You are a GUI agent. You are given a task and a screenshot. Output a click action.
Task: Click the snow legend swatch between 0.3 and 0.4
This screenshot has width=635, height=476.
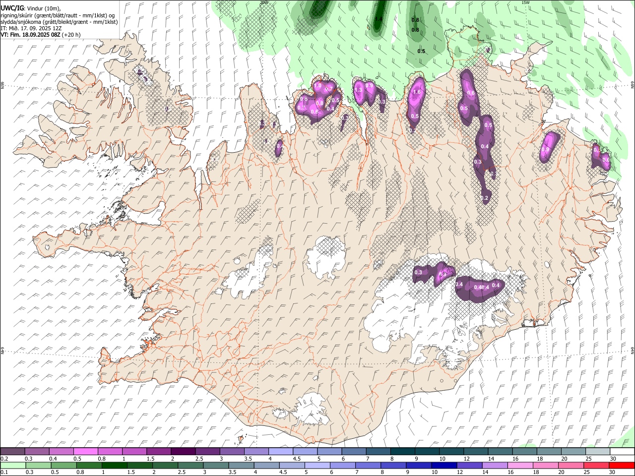pyautogui.click(x=37, y=451)
